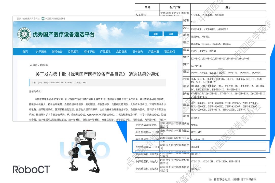Click the small 中国医学装备协会 site icon
The width and height of the screenshot is (275, 183).
click(43, 19)
